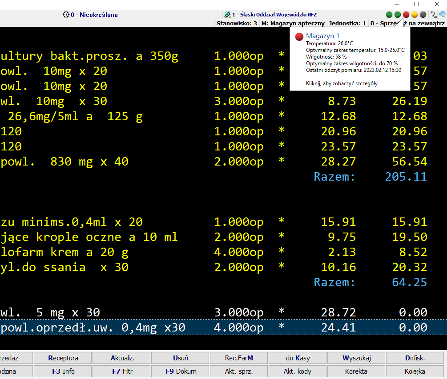This screenshot has width=447, height=379.
Task: Click the Kolejka button
Action: click(415, 371)
